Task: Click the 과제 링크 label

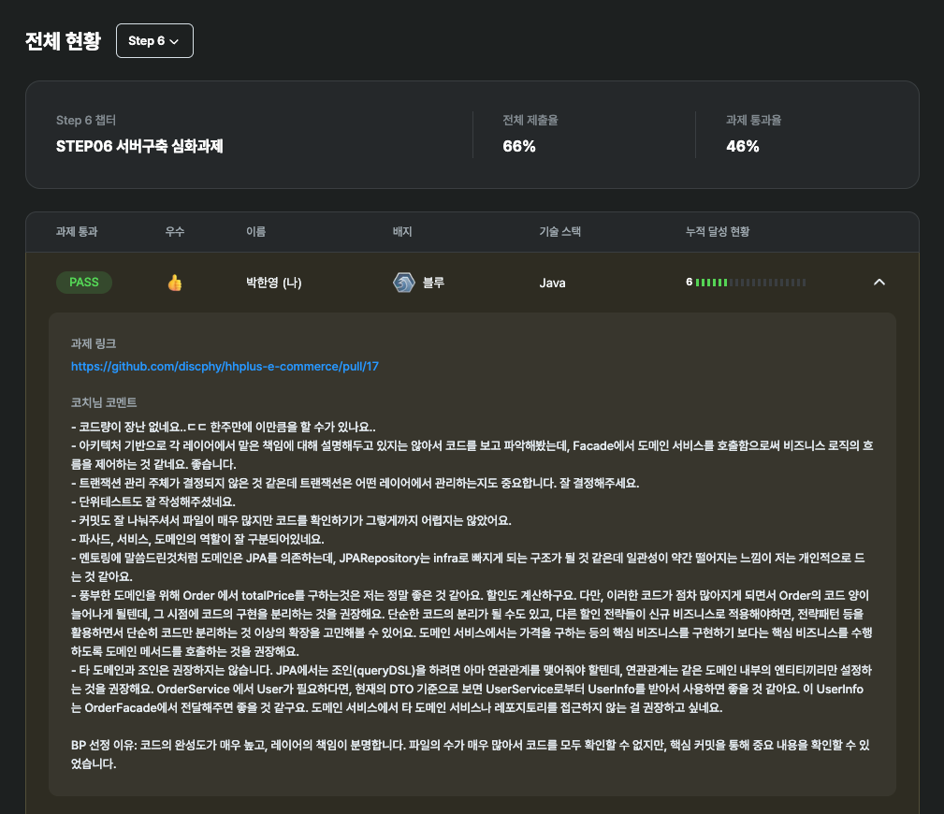Action: click(94, 343)
